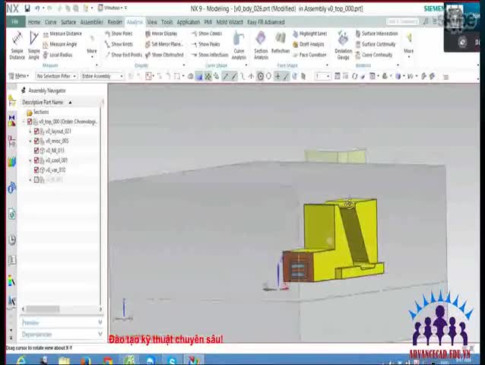Open the Internet Explorer sidebar tab icon

[11, 214]
